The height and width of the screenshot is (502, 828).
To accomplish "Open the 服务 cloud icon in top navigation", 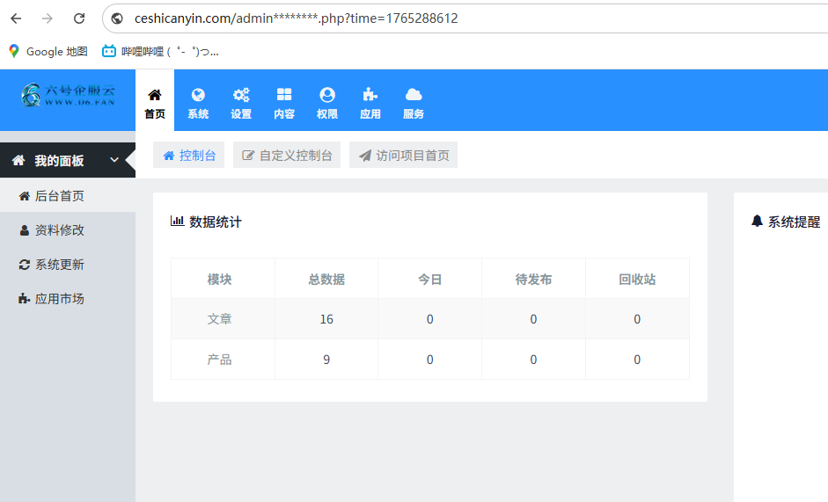I will point(414,95).
